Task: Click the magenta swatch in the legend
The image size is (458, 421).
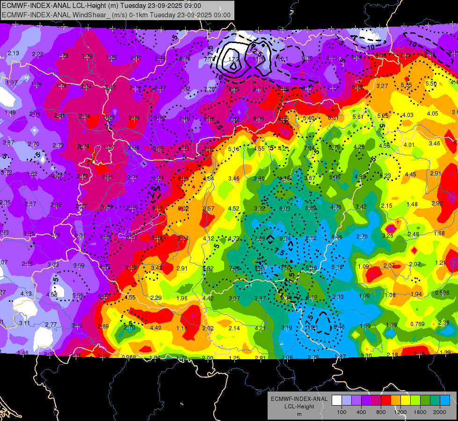Action: (x=376, y=400)
